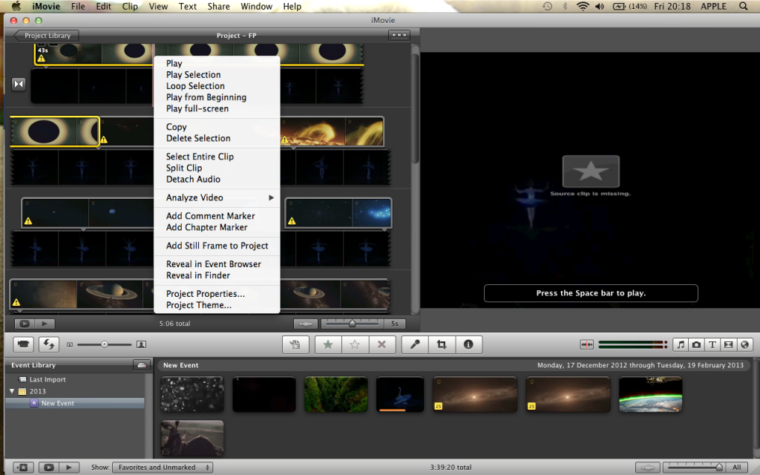760x475 pixels.
Task: Mark selection as Favorite with filled star
Action: point(328,344)
